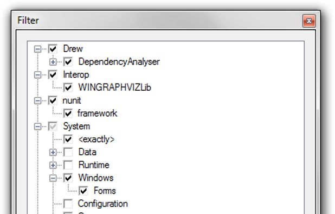Click the Filter title bar text
Viewport: 335px width, 214px height.
tap(28, 21)
